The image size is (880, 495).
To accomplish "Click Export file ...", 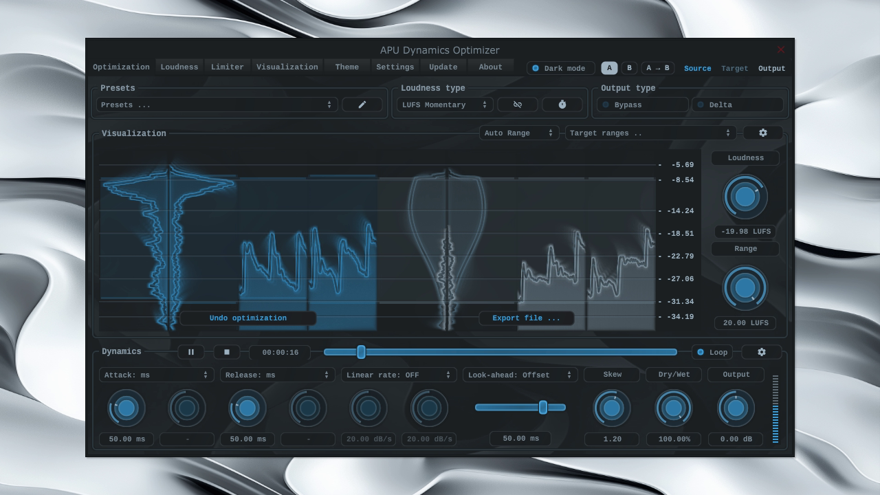I will pos(527,318).
